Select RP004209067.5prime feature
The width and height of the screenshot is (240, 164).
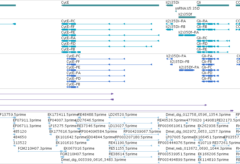142,132
